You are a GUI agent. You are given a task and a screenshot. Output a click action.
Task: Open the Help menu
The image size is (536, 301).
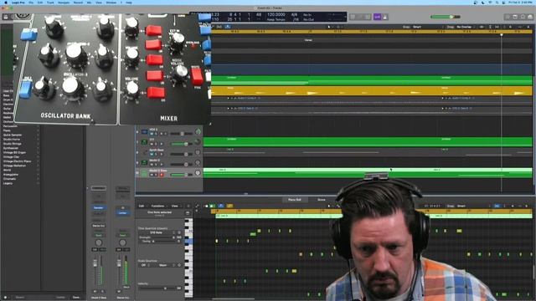(x=129, y=3)
